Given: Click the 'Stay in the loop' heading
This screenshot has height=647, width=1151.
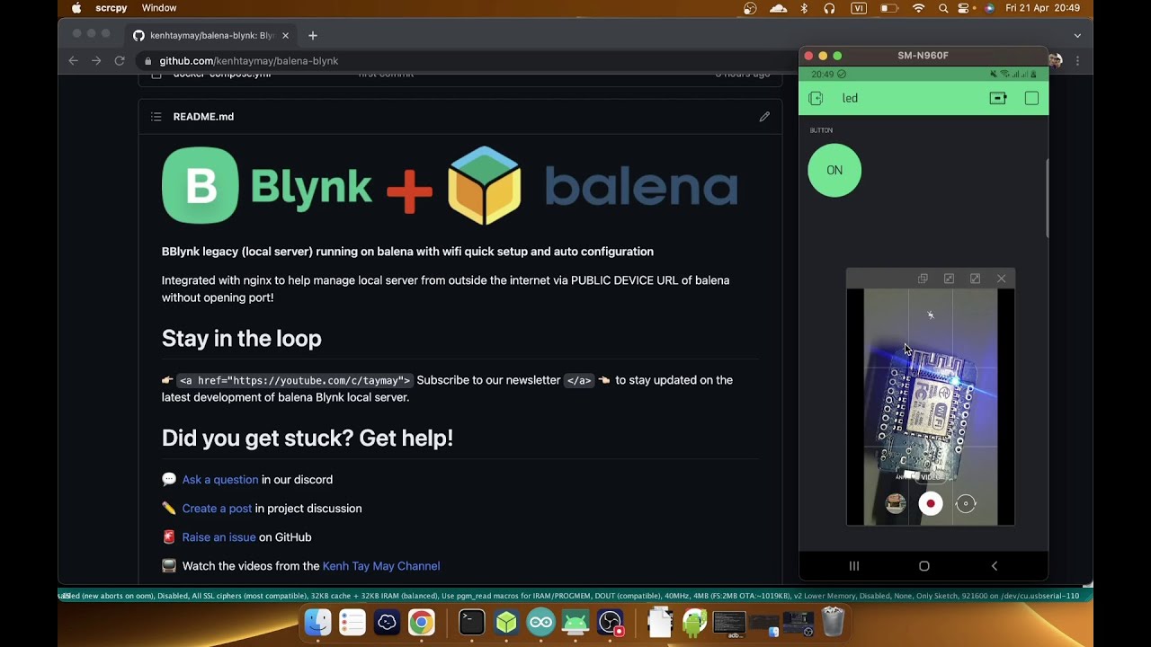Looking at the screenshot, I should pyautogui.click(x=241, y=339).
